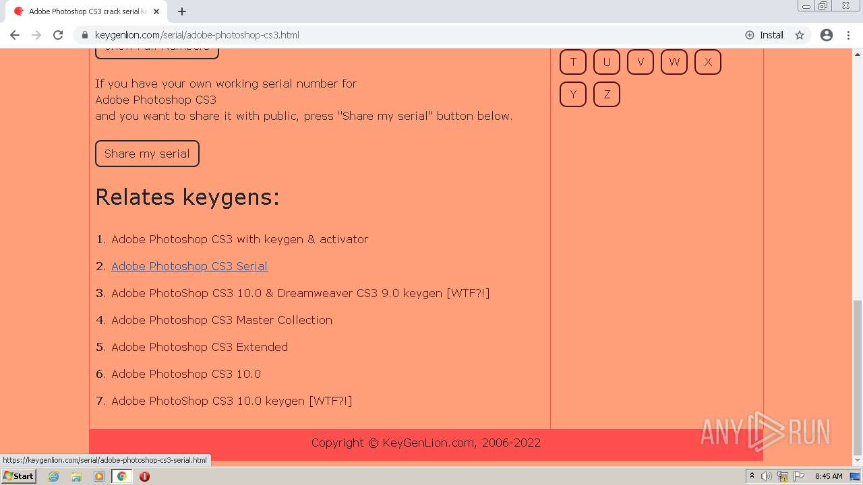
Task: Switch to the Chrome taskbar icon
Action: point(122,476)
